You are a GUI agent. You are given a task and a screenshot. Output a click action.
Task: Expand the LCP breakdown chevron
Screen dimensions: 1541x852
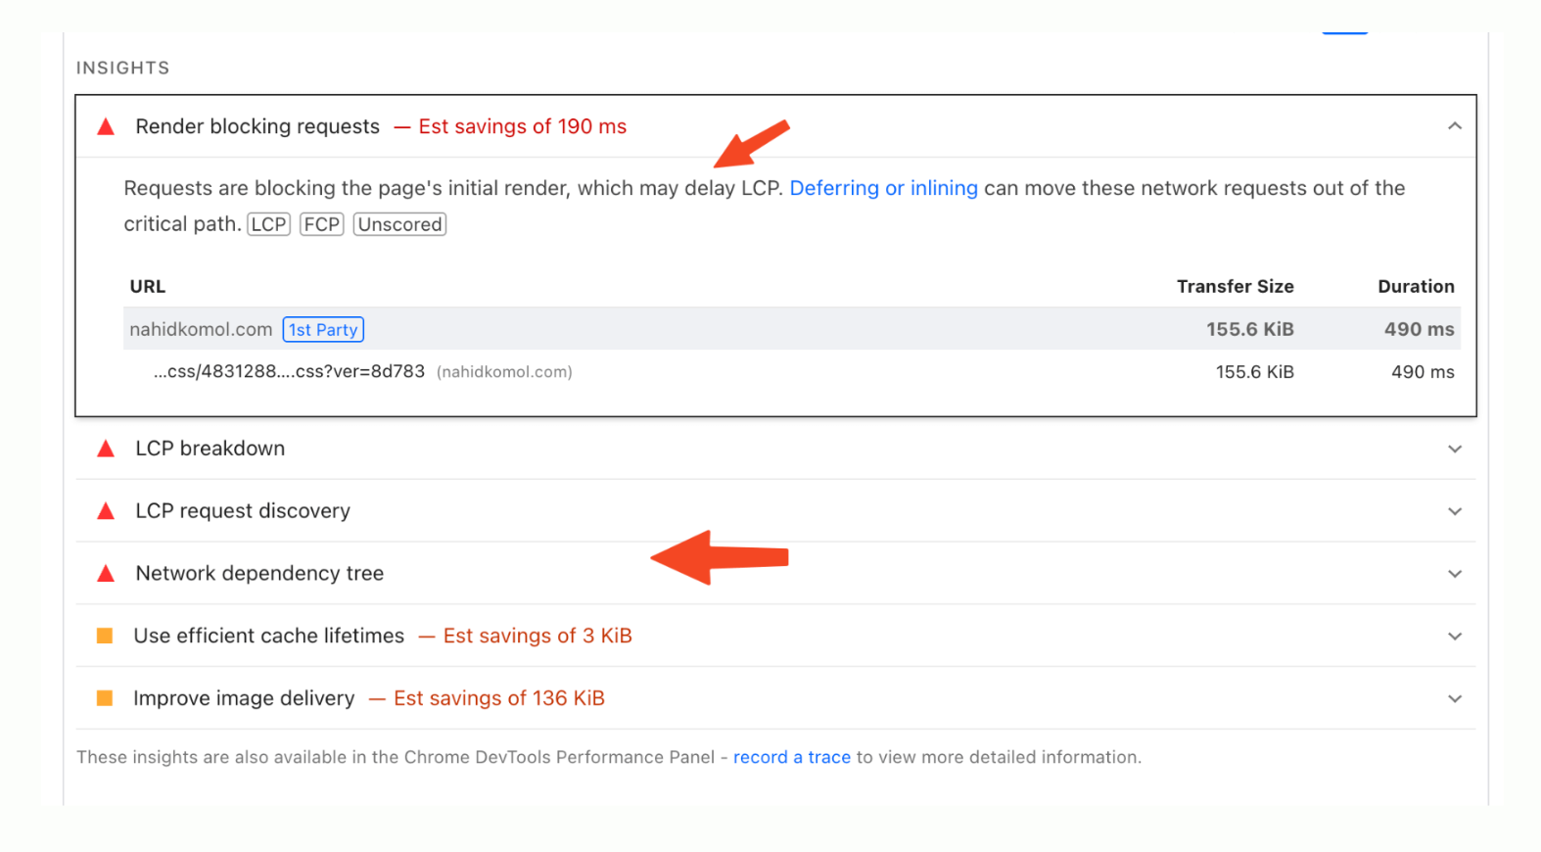pos(1455,449)
